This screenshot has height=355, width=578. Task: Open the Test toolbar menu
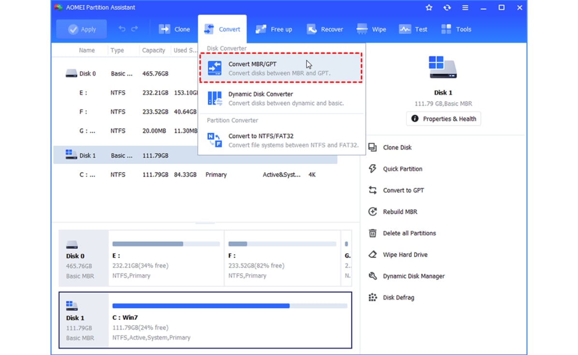[x=413, y=29]
